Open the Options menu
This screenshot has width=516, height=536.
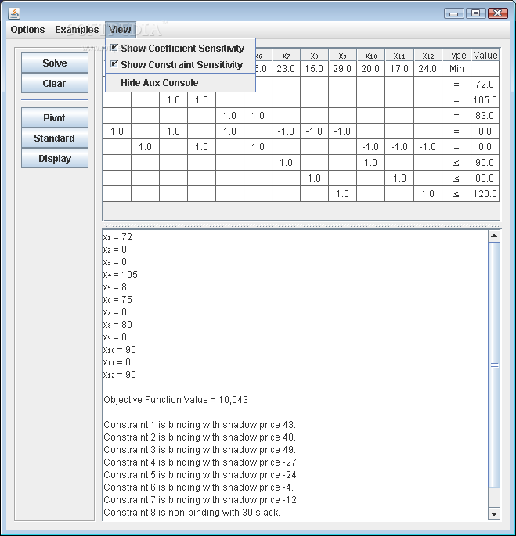pyautogui.click(x=27, y=30)
